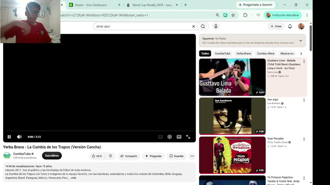330x185 pixels.
Task: Show more filter chips with right arrow
Action: [x=301, y=53]
